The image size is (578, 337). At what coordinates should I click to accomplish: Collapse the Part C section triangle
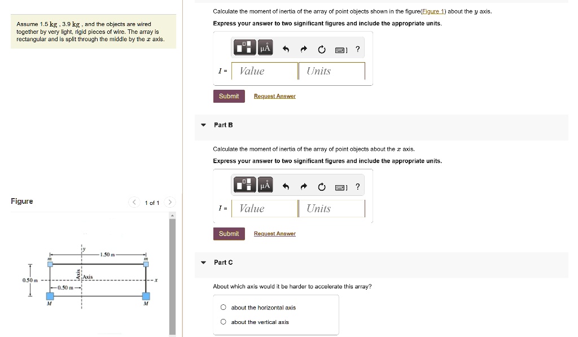coord(203,262)
